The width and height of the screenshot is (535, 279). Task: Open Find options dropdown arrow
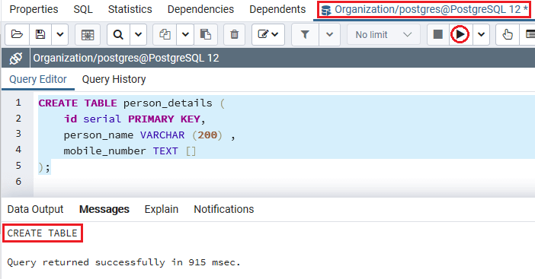point(138,34)
